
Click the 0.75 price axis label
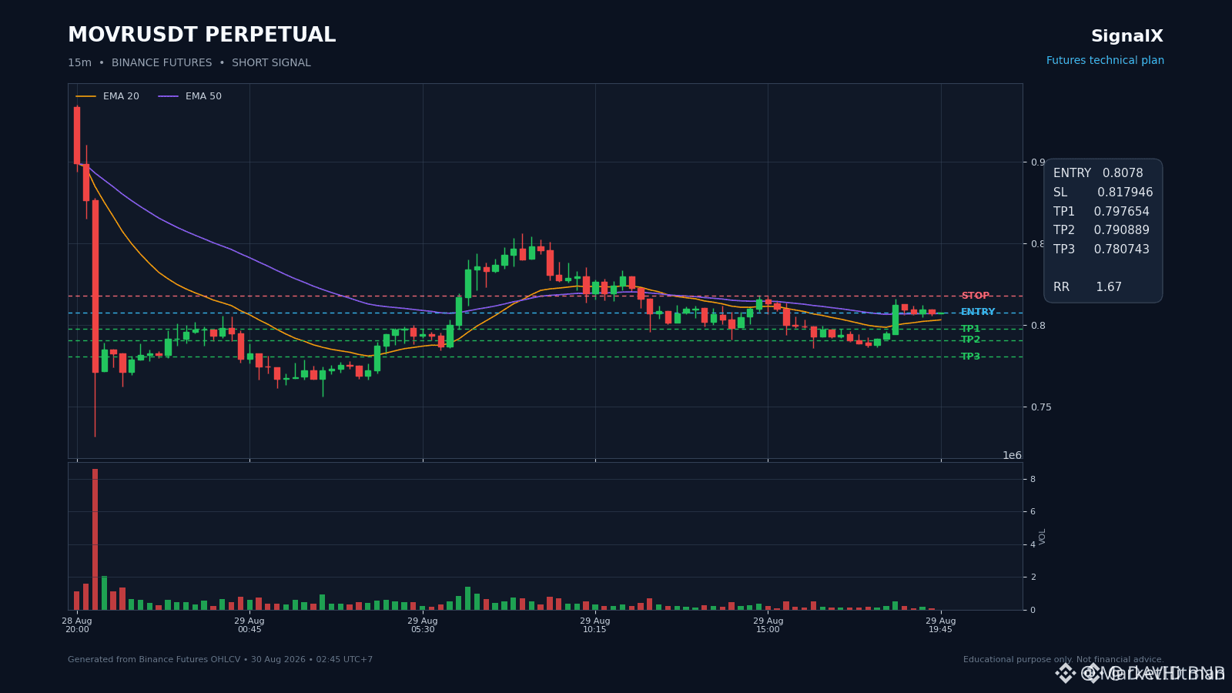click(1041, 407)
